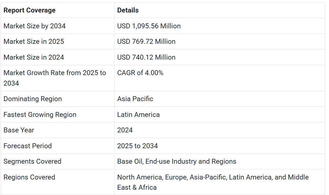Click the Report Coverage header cell

(30, 10)
